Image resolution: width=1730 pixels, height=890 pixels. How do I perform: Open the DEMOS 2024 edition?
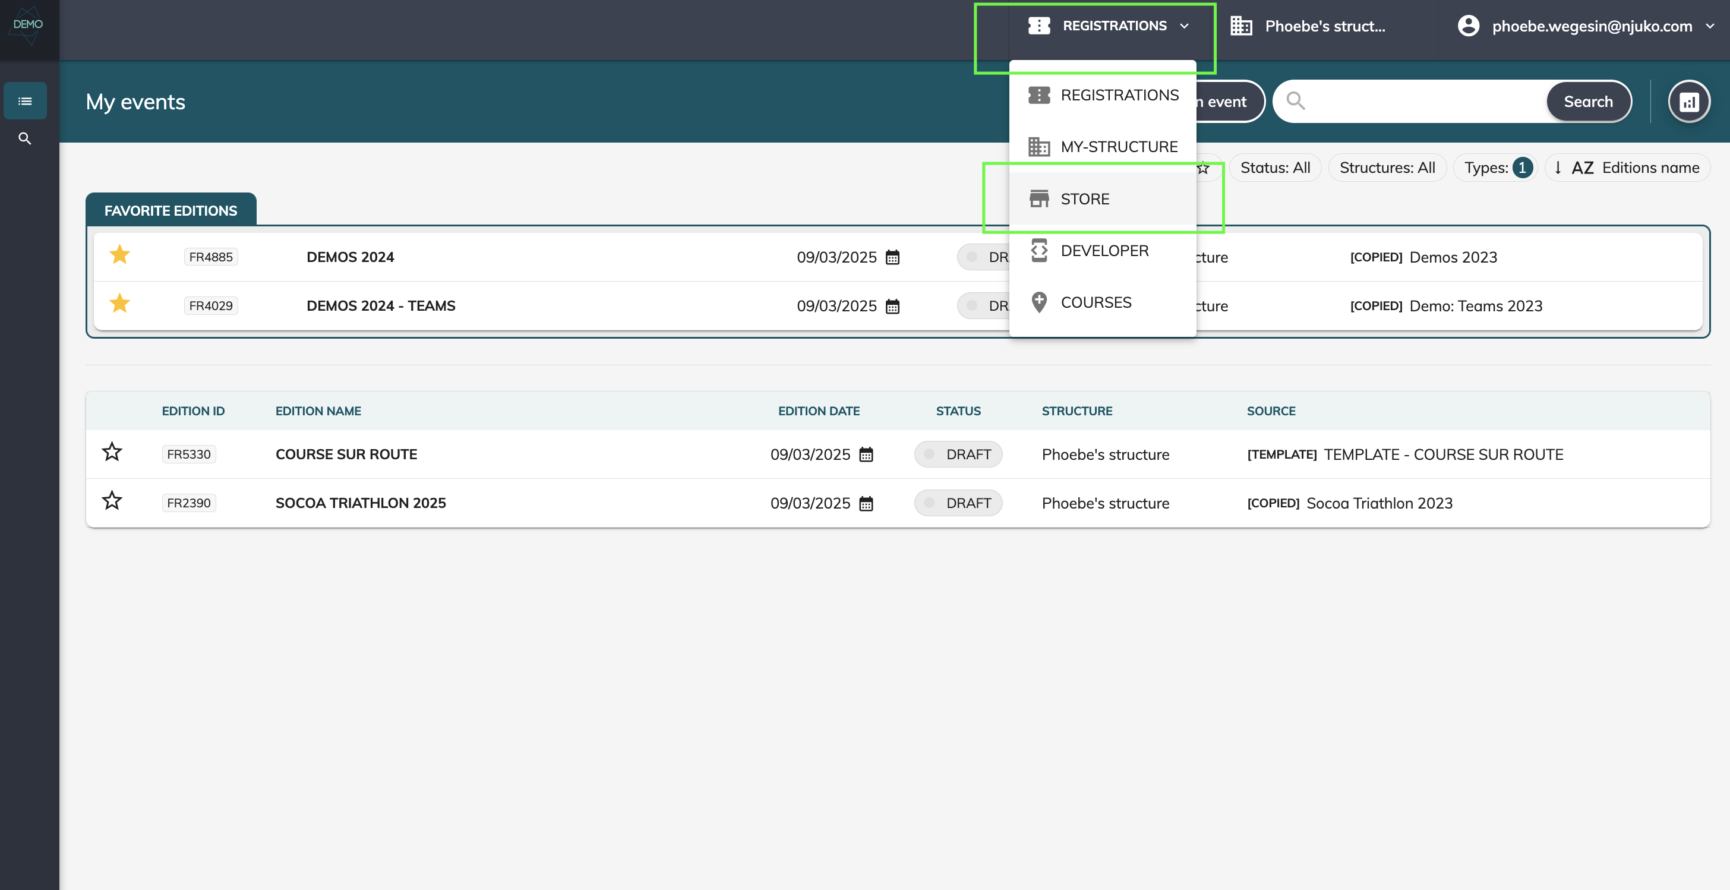click(350, 257)
